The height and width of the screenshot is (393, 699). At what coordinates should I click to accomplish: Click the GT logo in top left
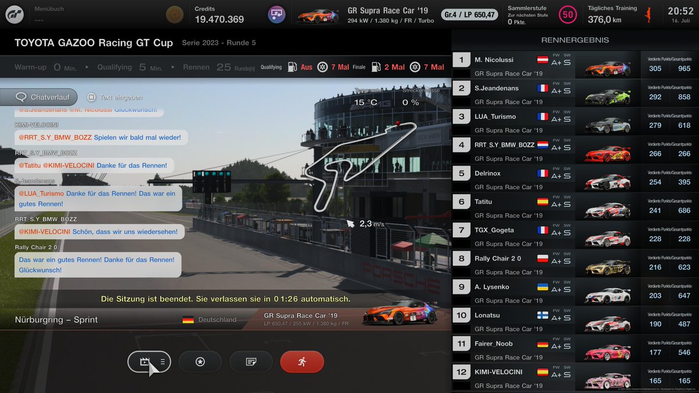(x=15, y=13)
